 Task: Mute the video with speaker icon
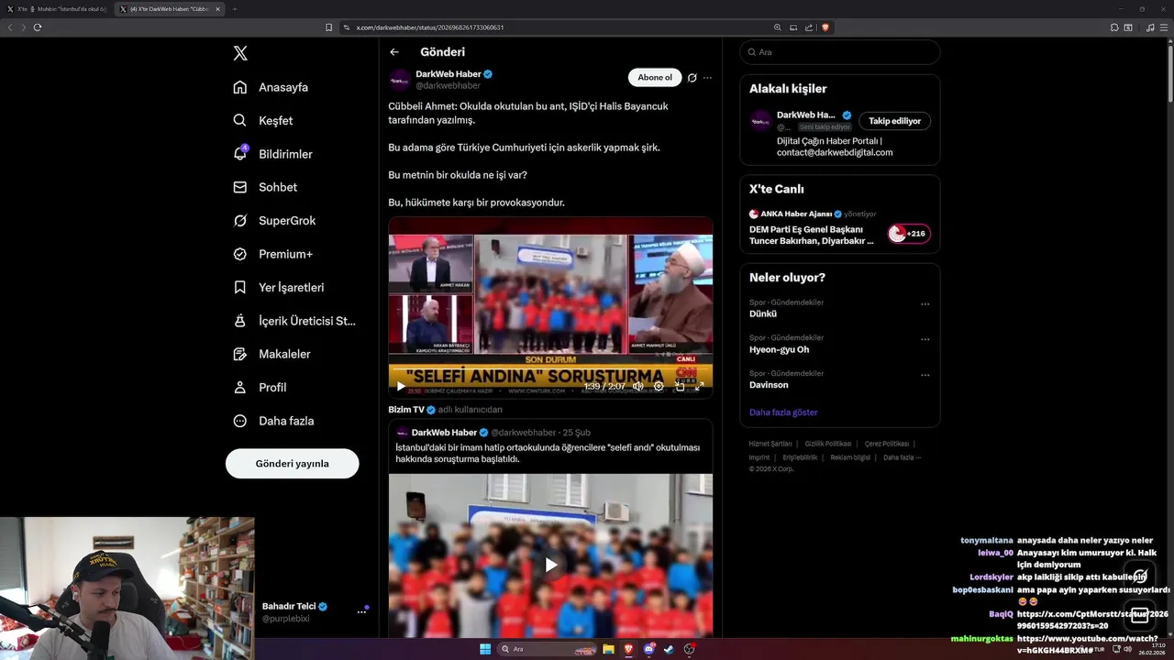click(x=637, y=387)
